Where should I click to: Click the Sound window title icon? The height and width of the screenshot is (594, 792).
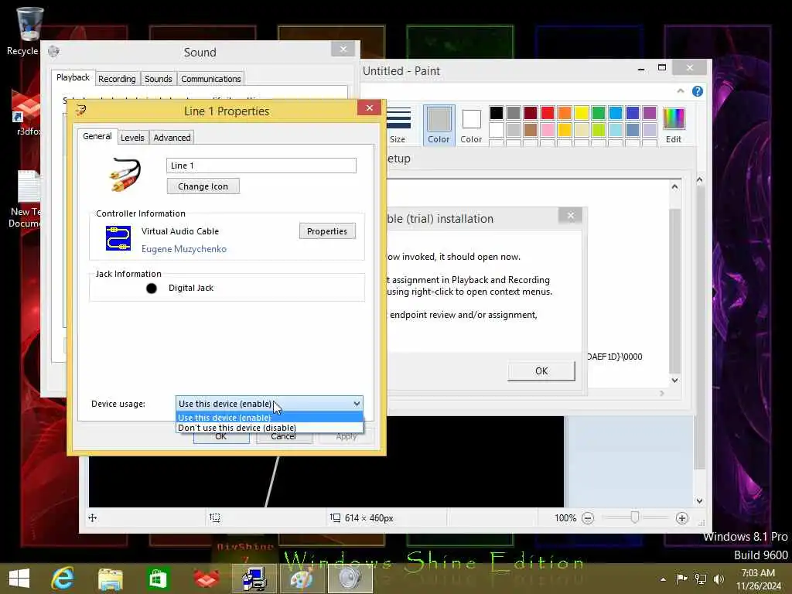point(53,51)
